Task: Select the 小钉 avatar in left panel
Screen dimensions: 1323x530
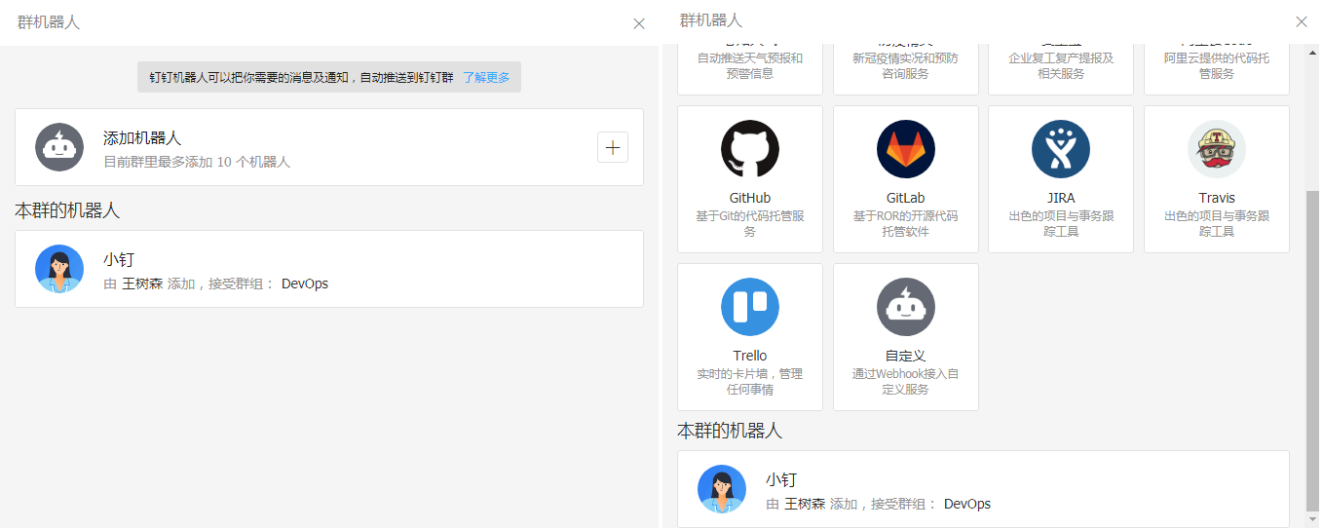Action: [x=59, y=269]
